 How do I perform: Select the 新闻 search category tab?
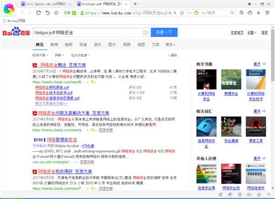(x=54, y=45)
